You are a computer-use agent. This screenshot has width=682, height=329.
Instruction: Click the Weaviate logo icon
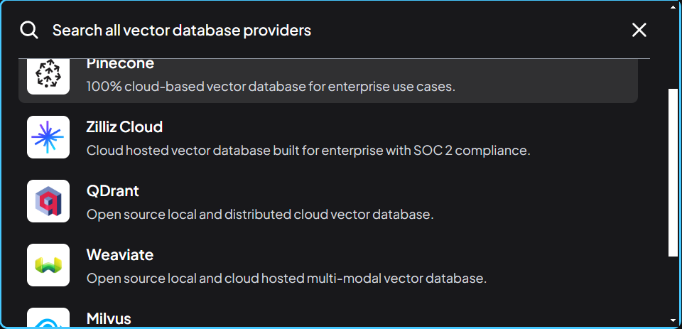[x=48, y=265]
